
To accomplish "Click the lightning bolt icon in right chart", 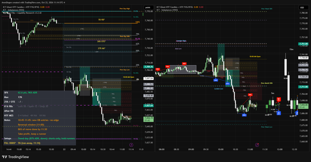I will point(257,145).
